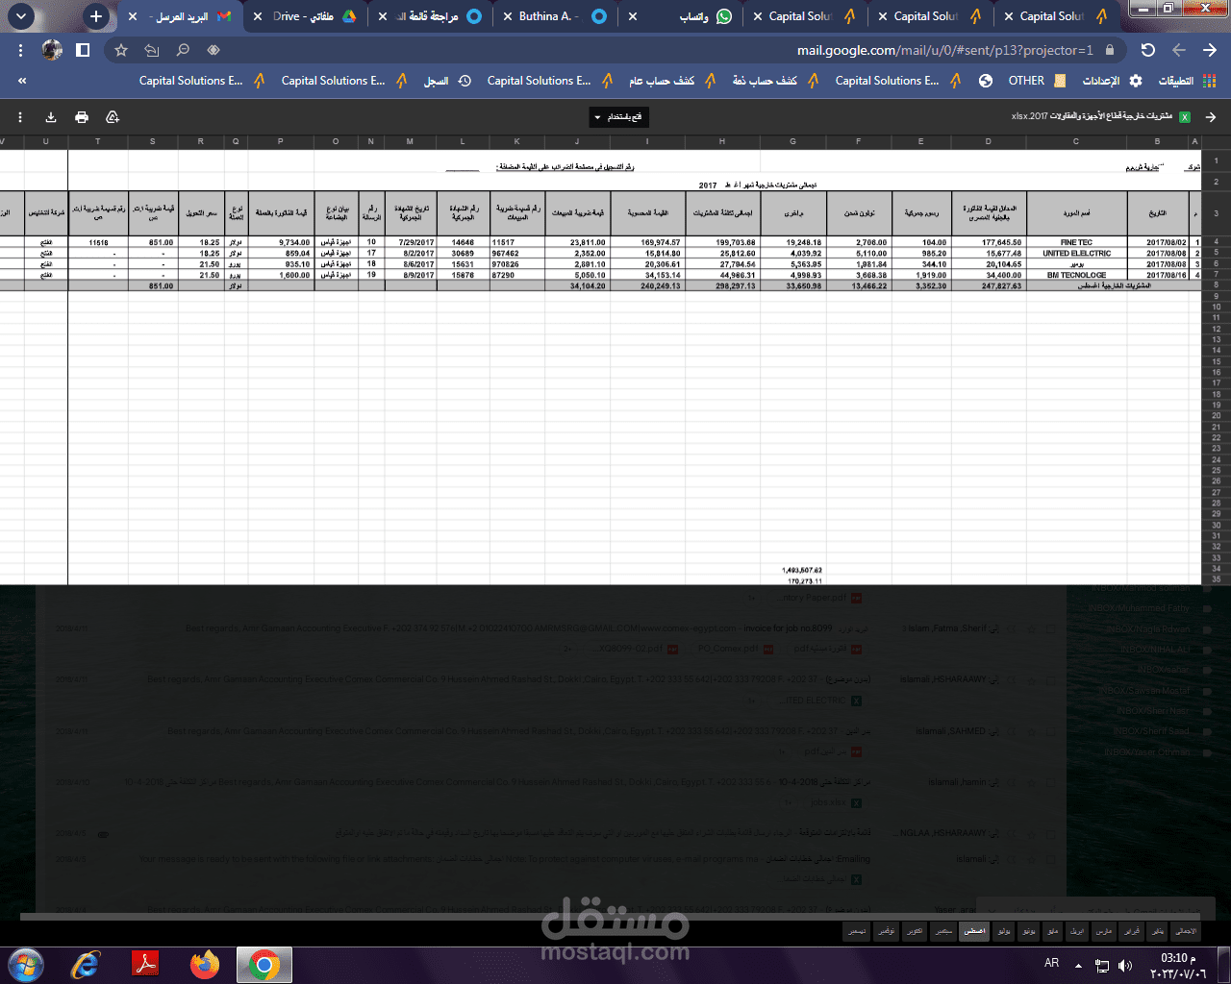Open the 'كشف حساب عام' bookmark
Screen dimensions: 1231x984
tap(672, 81)
